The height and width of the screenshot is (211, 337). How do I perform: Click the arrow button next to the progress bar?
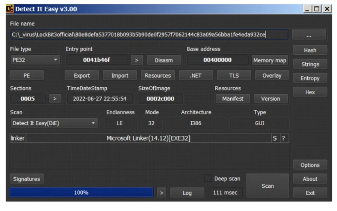(x=162, y=193)
